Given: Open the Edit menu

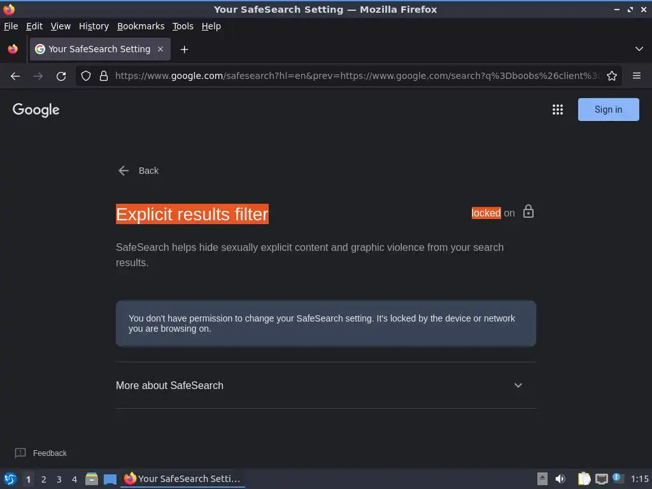Looking at the screenshot, I should (34, 26).
